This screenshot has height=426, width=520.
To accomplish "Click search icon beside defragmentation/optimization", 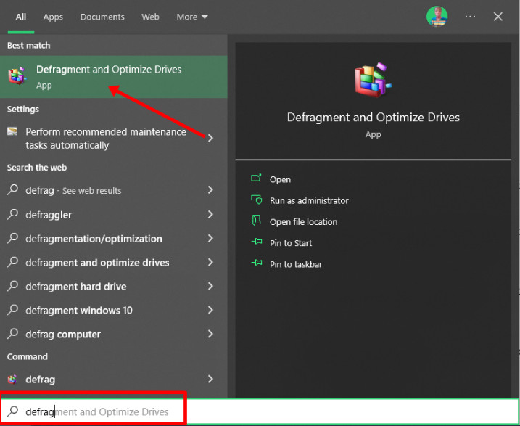I will (x=12, y=238).
